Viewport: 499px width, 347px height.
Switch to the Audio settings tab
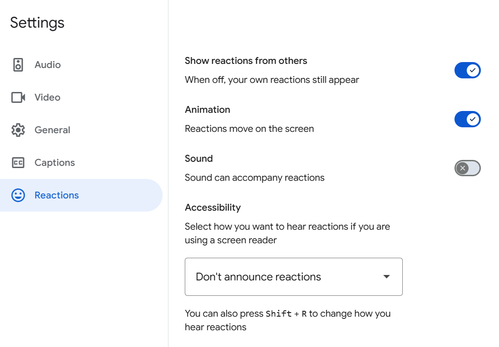click(48, 65)
